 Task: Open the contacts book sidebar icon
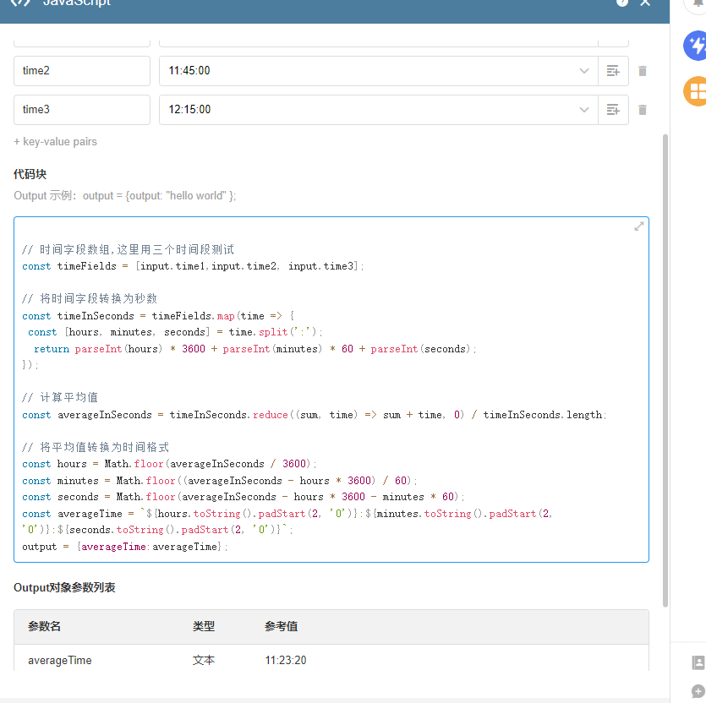[698, 662]
